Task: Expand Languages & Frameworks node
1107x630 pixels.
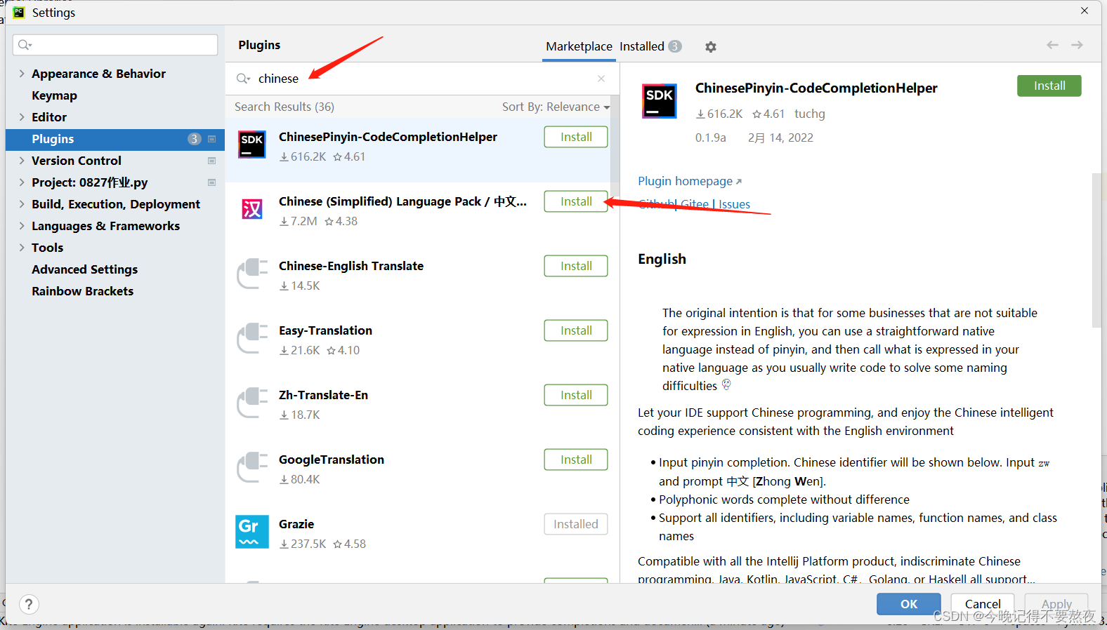Action: click(x=22, y=226)
